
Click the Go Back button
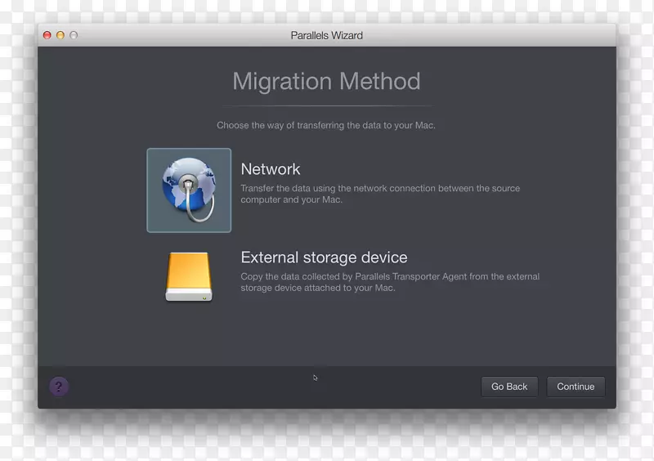509,387
